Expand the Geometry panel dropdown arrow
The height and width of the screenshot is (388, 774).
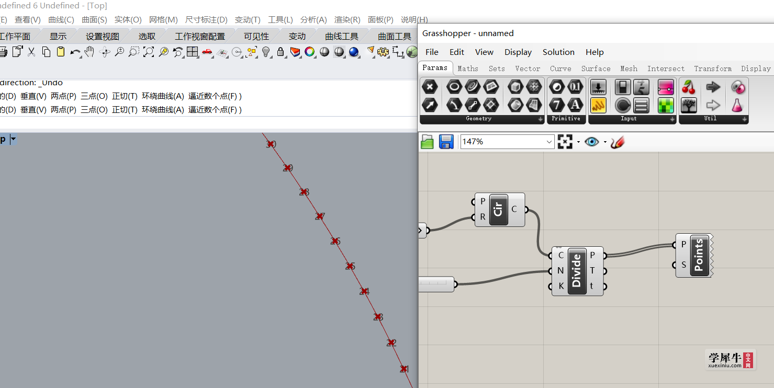point(541,119)
